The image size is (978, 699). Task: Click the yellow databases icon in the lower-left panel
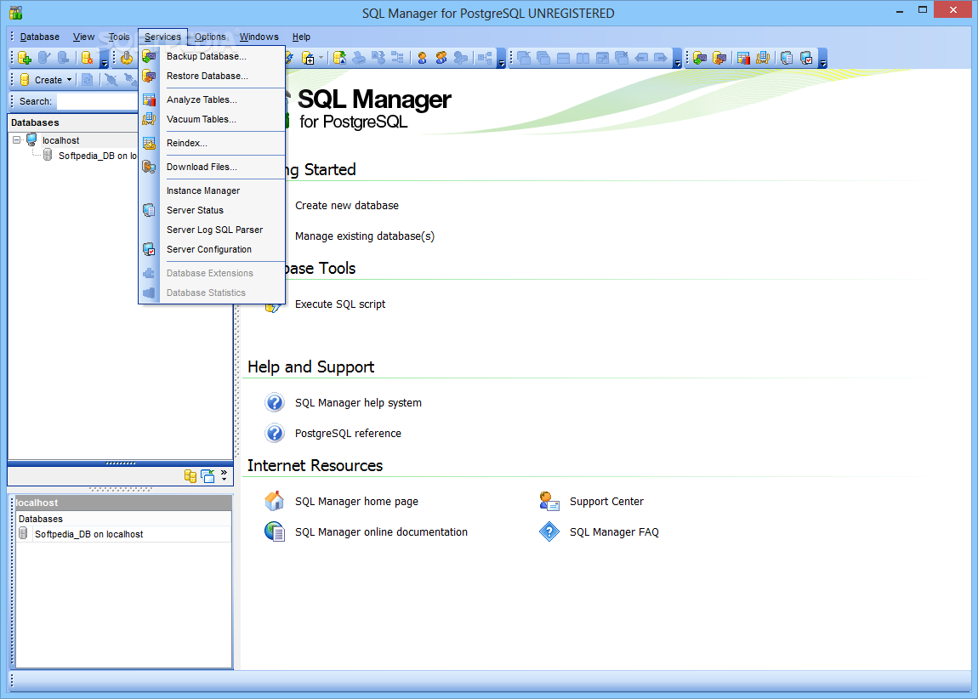pyautogui.click(x=190, y=475)
